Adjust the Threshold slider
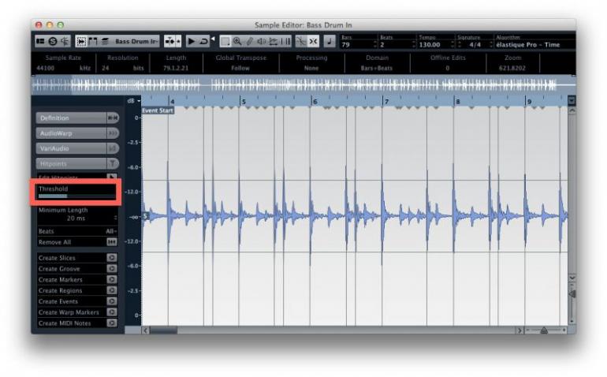The height and width of the screenshot is (377, 607). point(76,196)
